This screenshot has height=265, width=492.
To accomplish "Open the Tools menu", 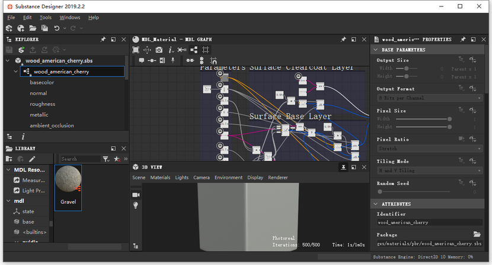I will [46, 18].
